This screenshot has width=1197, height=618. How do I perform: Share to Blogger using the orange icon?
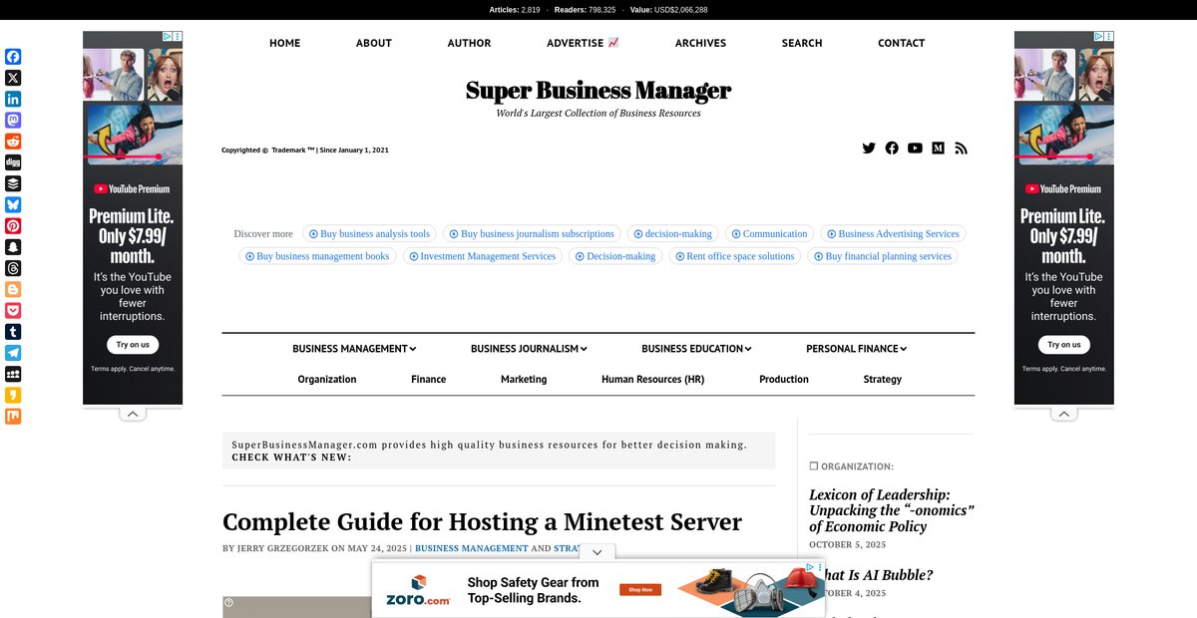tap(13, 289)
